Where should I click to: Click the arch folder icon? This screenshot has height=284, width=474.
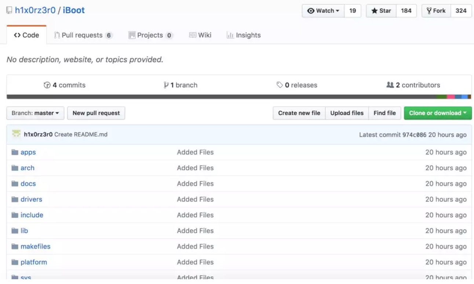coord(15,168)
